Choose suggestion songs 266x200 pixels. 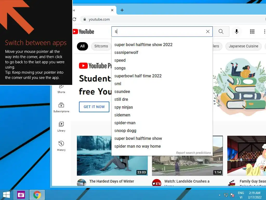(x=162, y=68)
